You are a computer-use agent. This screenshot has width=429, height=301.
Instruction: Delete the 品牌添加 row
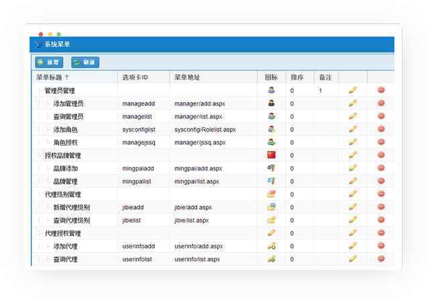click(x=381, y=168)
